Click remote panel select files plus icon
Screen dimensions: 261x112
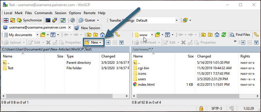click(243, 42)
